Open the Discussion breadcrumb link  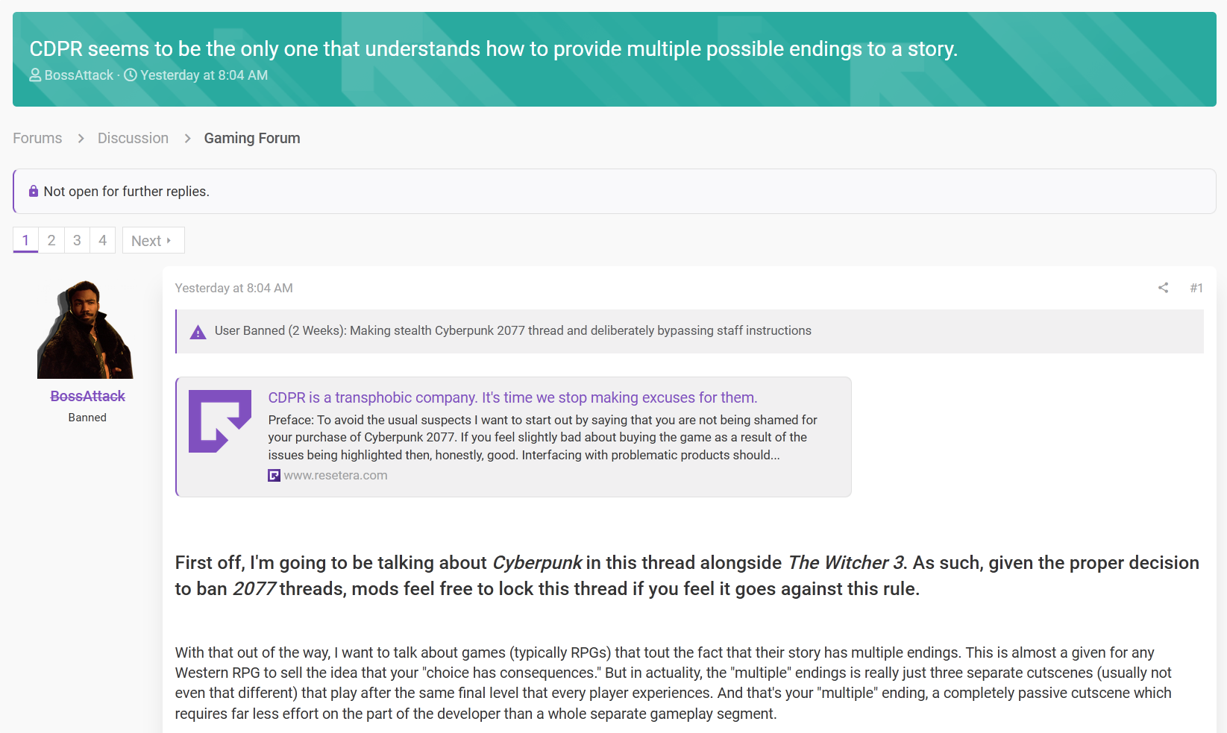(133, 139)
